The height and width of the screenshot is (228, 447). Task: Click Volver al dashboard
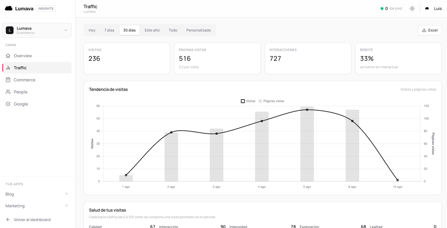point(32,220)
